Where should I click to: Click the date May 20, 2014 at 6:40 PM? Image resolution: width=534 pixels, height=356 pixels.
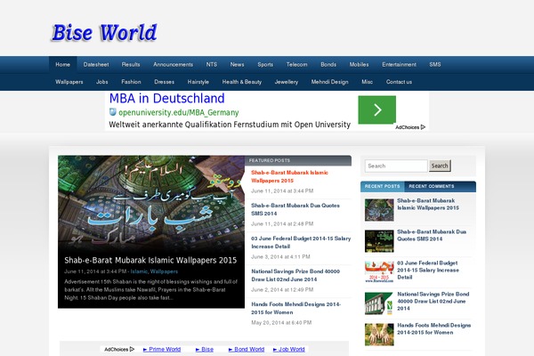point(281,322)
